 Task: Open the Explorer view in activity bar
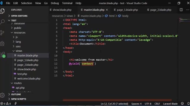[2, 11]
